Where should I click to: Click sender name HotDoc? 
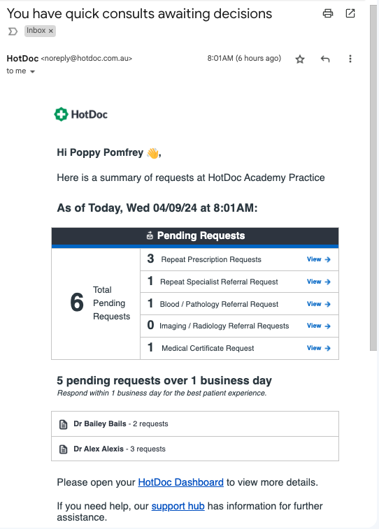(22, 59)
